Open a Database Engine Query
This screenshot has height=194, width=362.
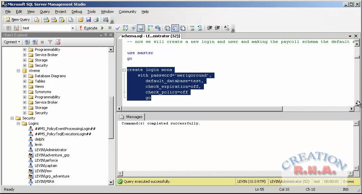point(37,20)
